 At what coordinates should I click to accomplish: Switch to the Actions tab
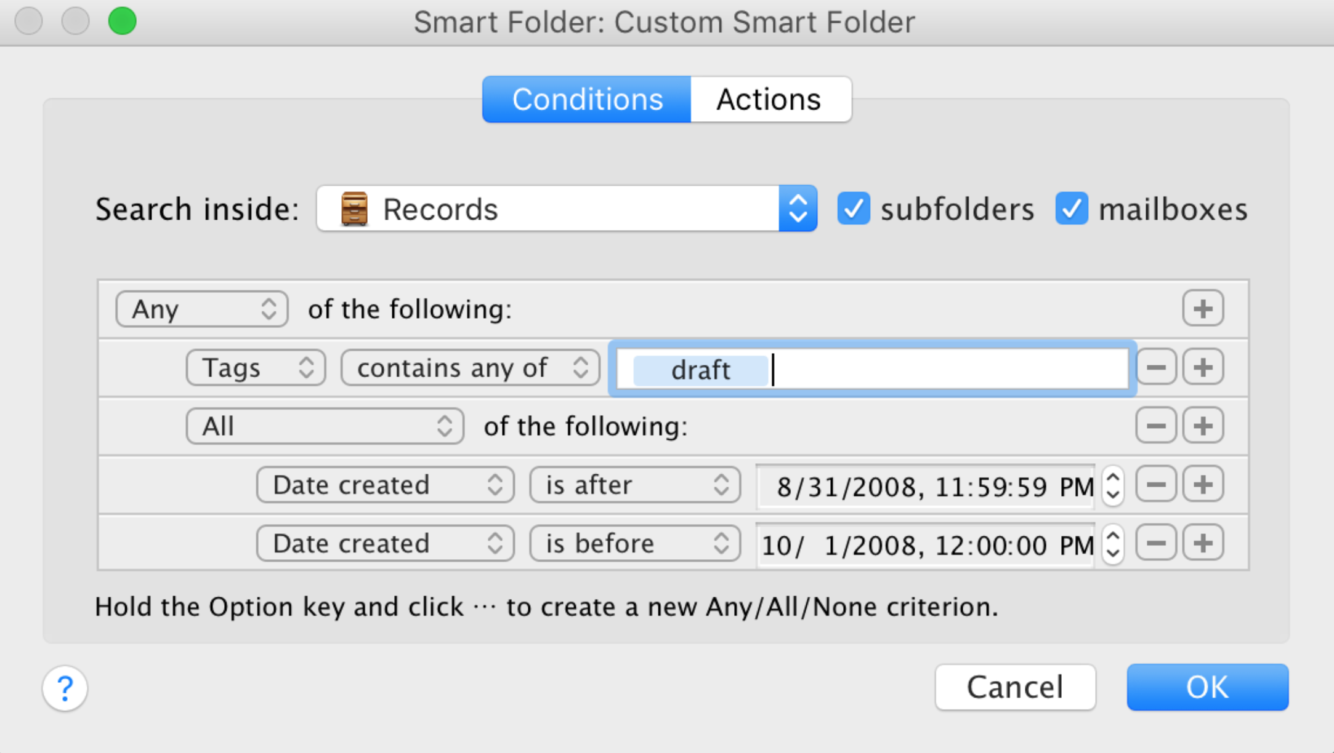click(x=770, y=100)
